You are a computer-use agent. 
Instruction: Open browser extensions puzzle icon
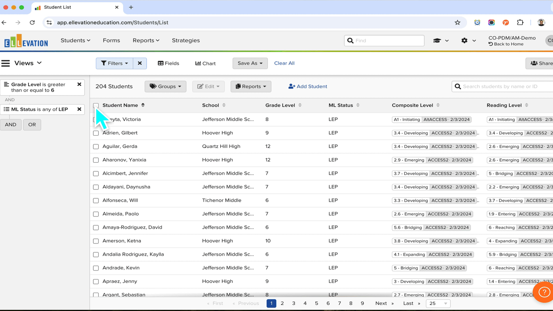(520, 22)
